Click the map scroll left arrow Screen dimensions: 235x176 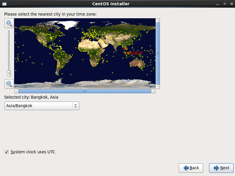16,91
